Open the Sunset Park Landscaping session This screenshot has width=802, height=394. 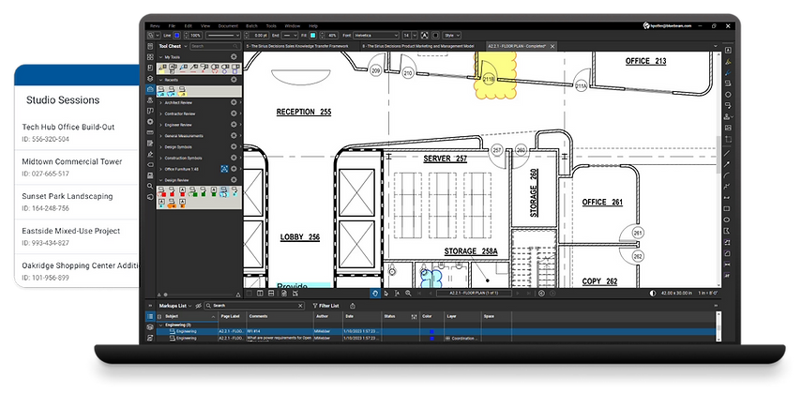[x=68, y=196]
